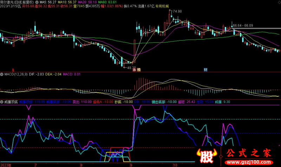
Task: Click the close price 收56.31
Action: pyautogui.click(x=66, y=6)
